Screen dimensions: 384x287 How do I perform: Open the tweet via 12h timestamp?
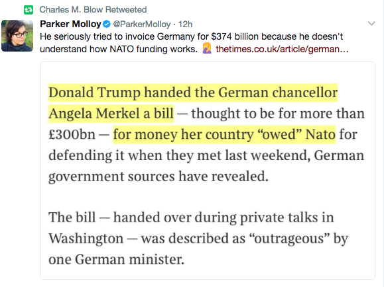point(185,24)
